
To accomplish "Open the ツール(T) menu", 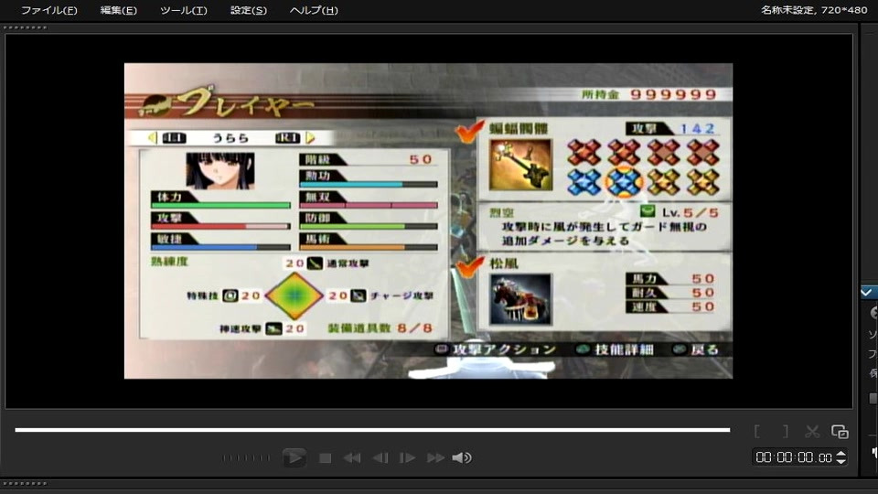I will pos(183,10).
